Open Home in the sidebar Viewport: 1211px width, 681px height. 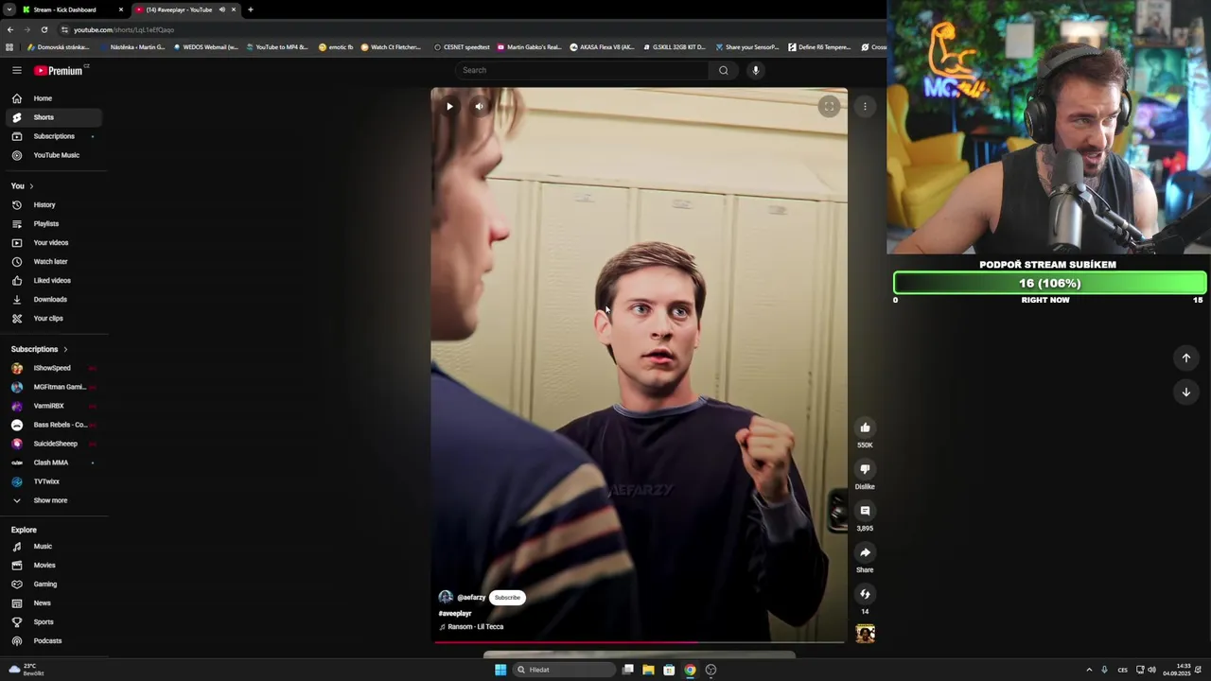click(x=52, y=98)
